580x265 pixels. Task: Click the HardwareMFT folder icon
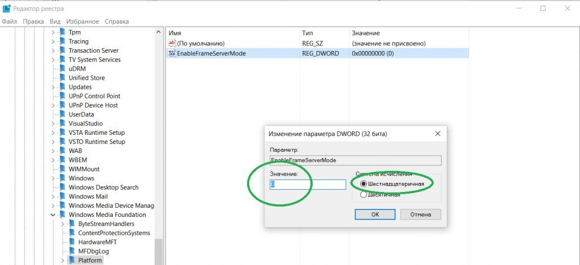(72, 242)
